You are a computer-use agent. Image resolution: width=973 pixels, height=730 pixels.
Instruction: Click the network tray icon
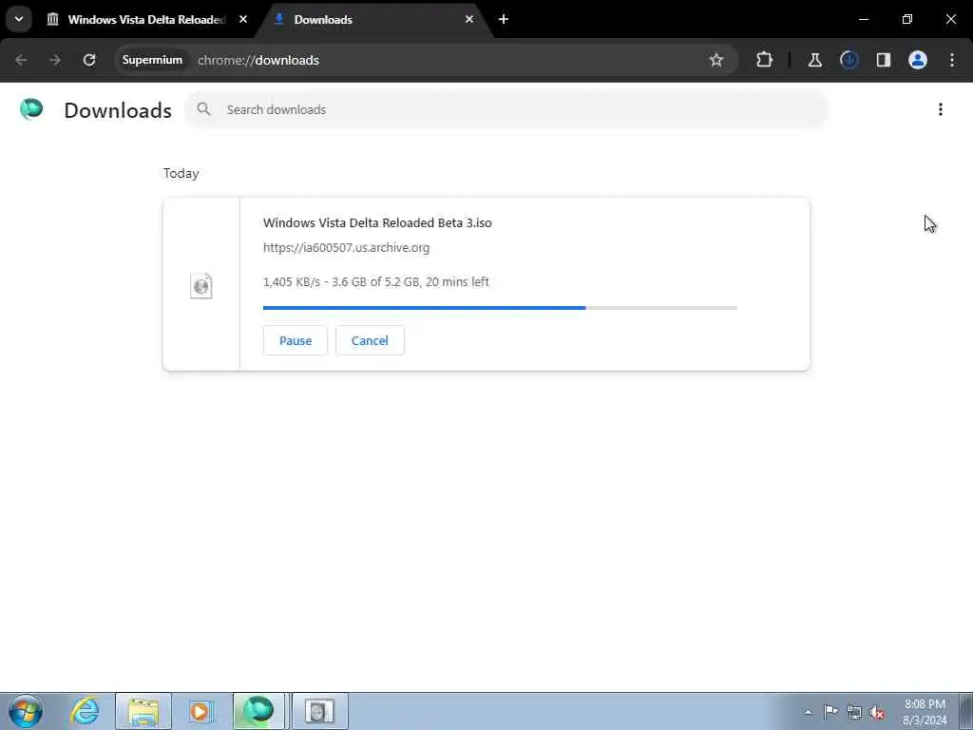click(x=854, y=712)
